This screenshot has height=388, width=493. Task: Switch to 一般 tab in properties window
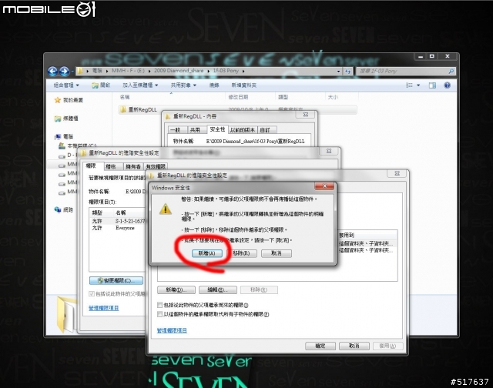coord(178,130)
